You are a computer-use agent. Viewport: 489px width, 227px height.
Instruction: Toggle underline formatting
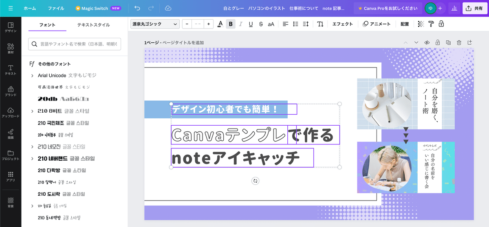pos(251,24)
